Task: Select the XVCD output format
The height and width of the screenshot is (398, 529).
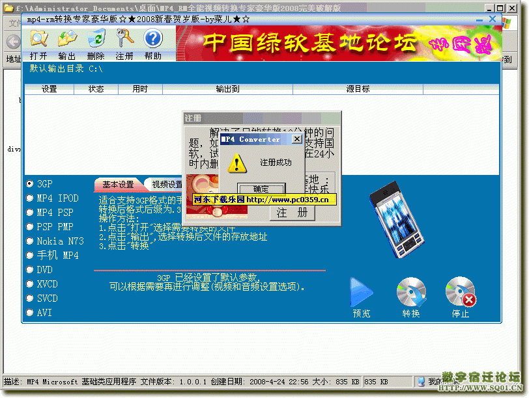Action: pyautogui.click(x=42, y=284)
